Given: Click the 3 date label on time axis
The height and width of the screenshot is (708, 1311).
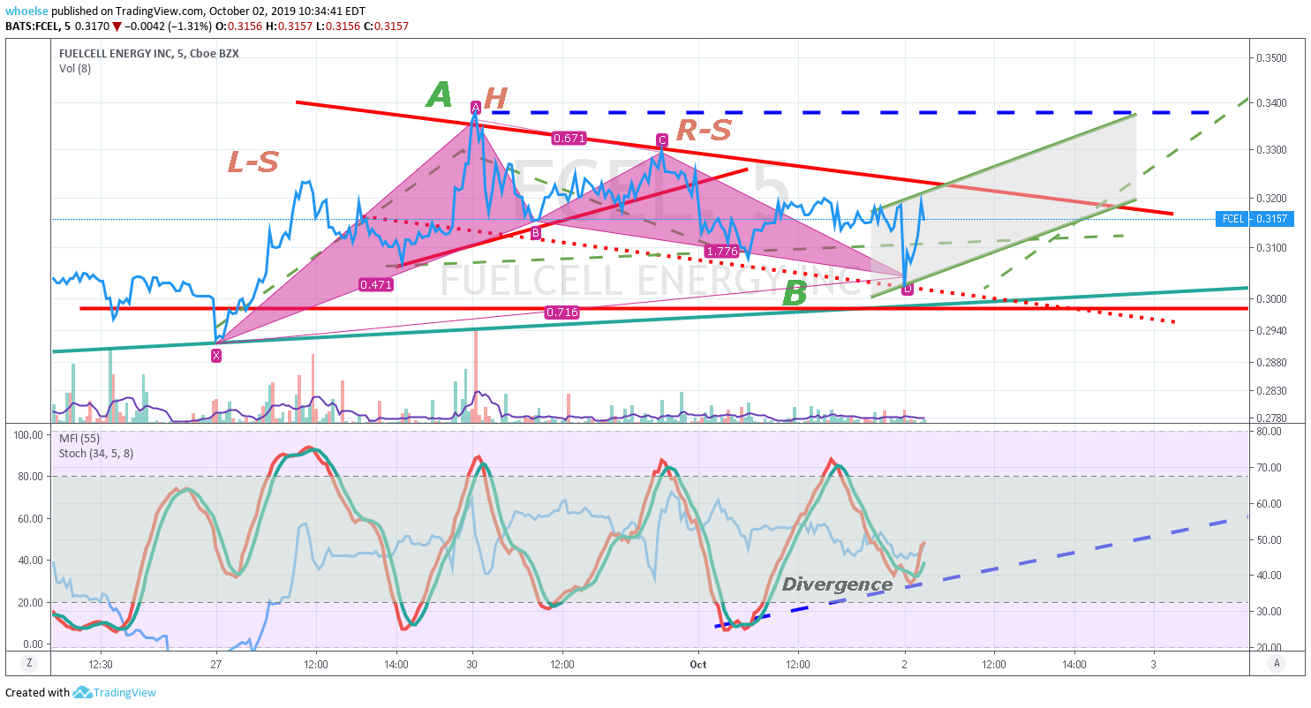Looking at the screenshot, I should (1154, 663).
